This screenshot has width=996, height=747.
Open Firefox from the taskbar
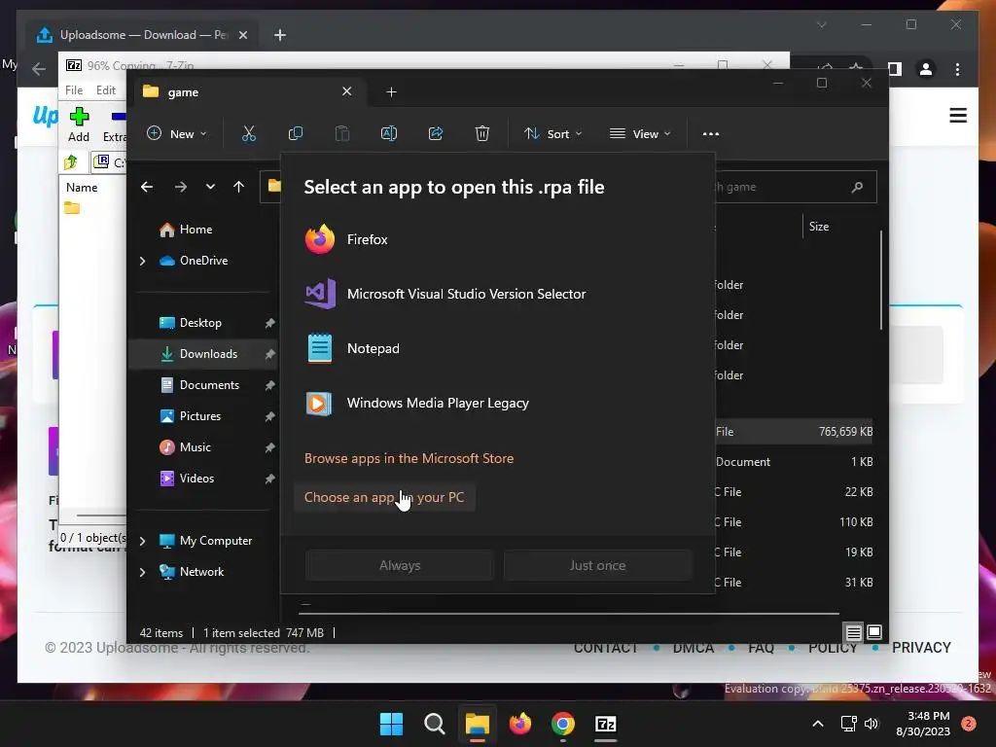[520, 724]
